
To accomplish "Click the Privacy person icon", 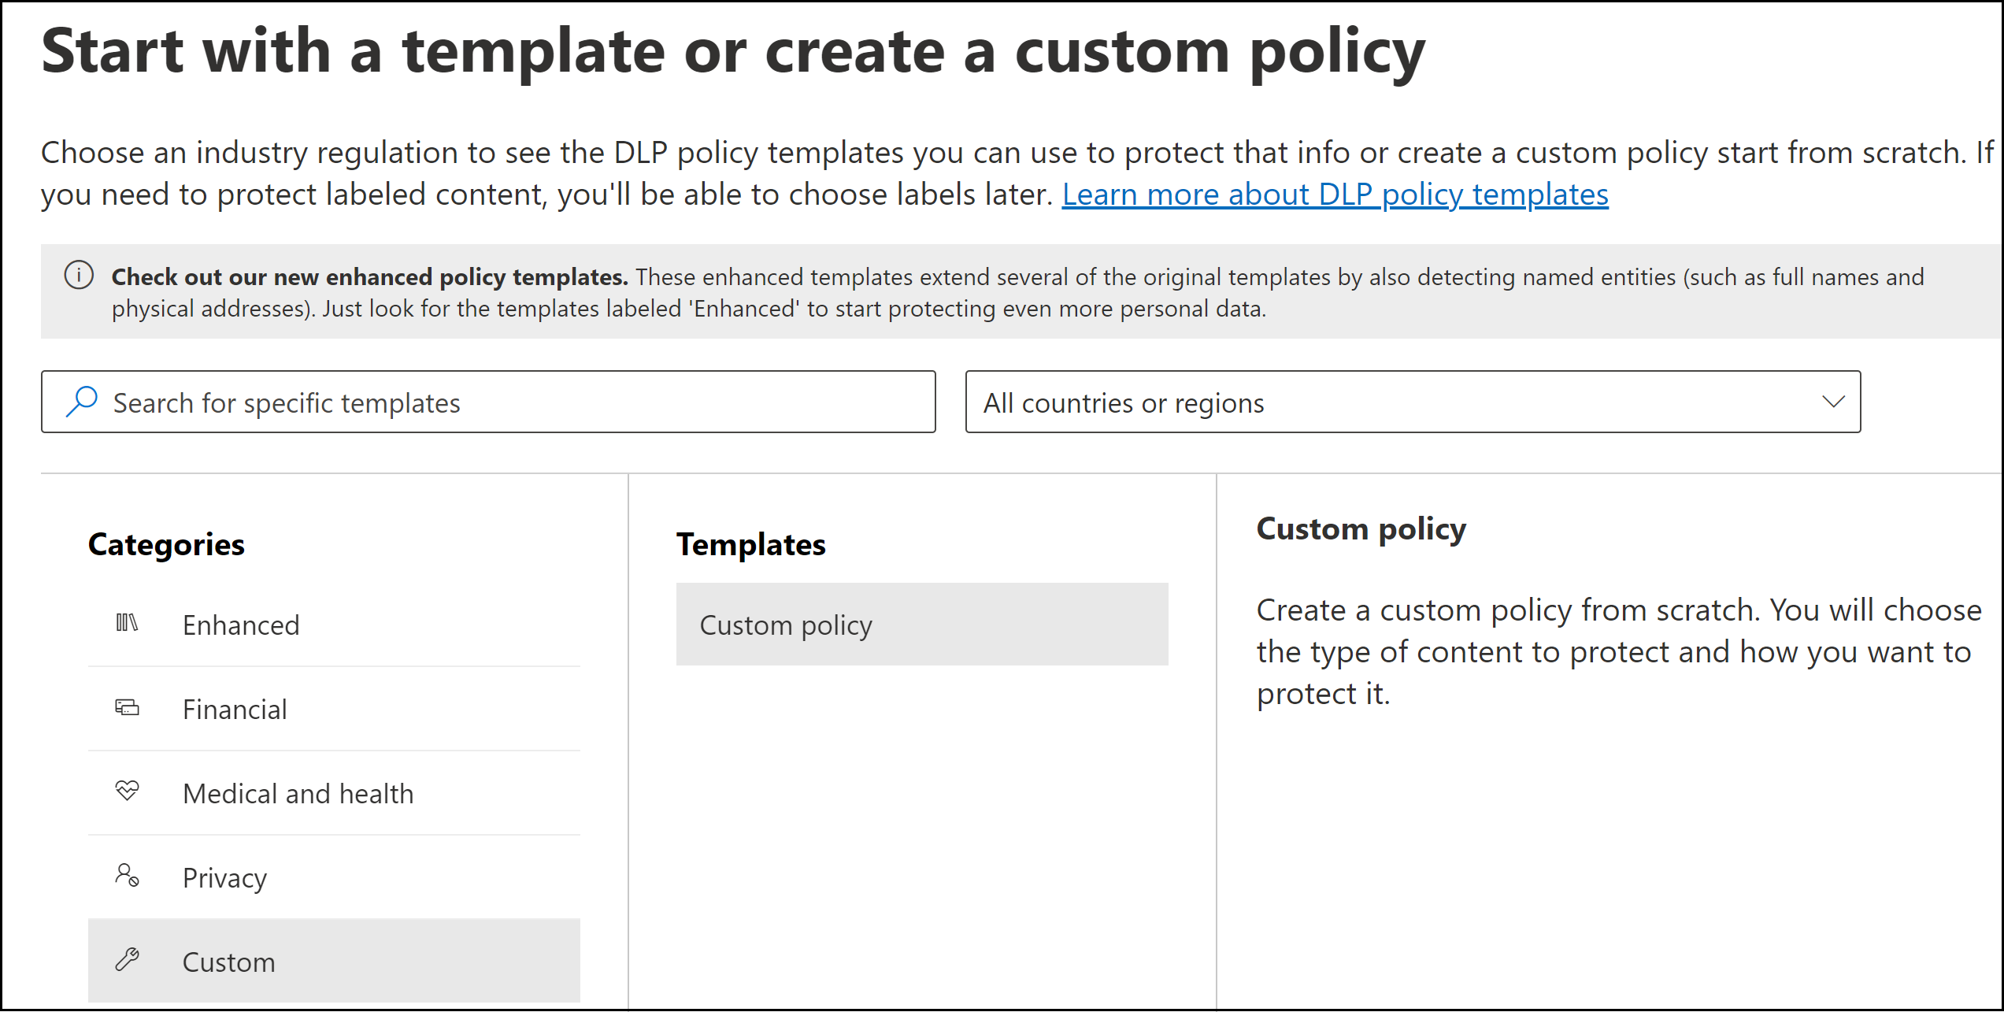I will (x=127, y=875).
